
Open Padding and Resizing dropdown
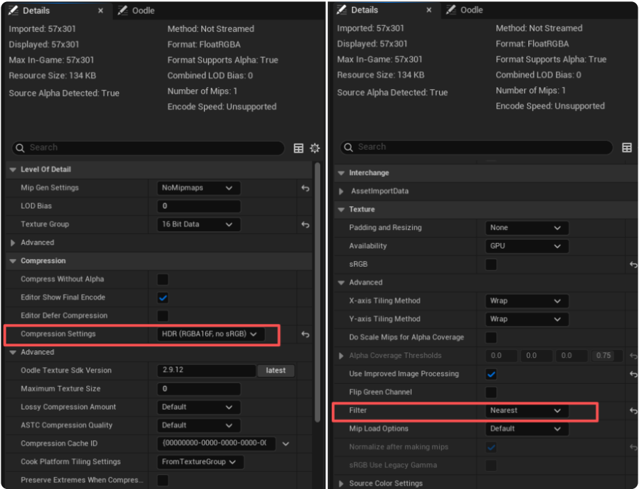(x=526, y=228)
